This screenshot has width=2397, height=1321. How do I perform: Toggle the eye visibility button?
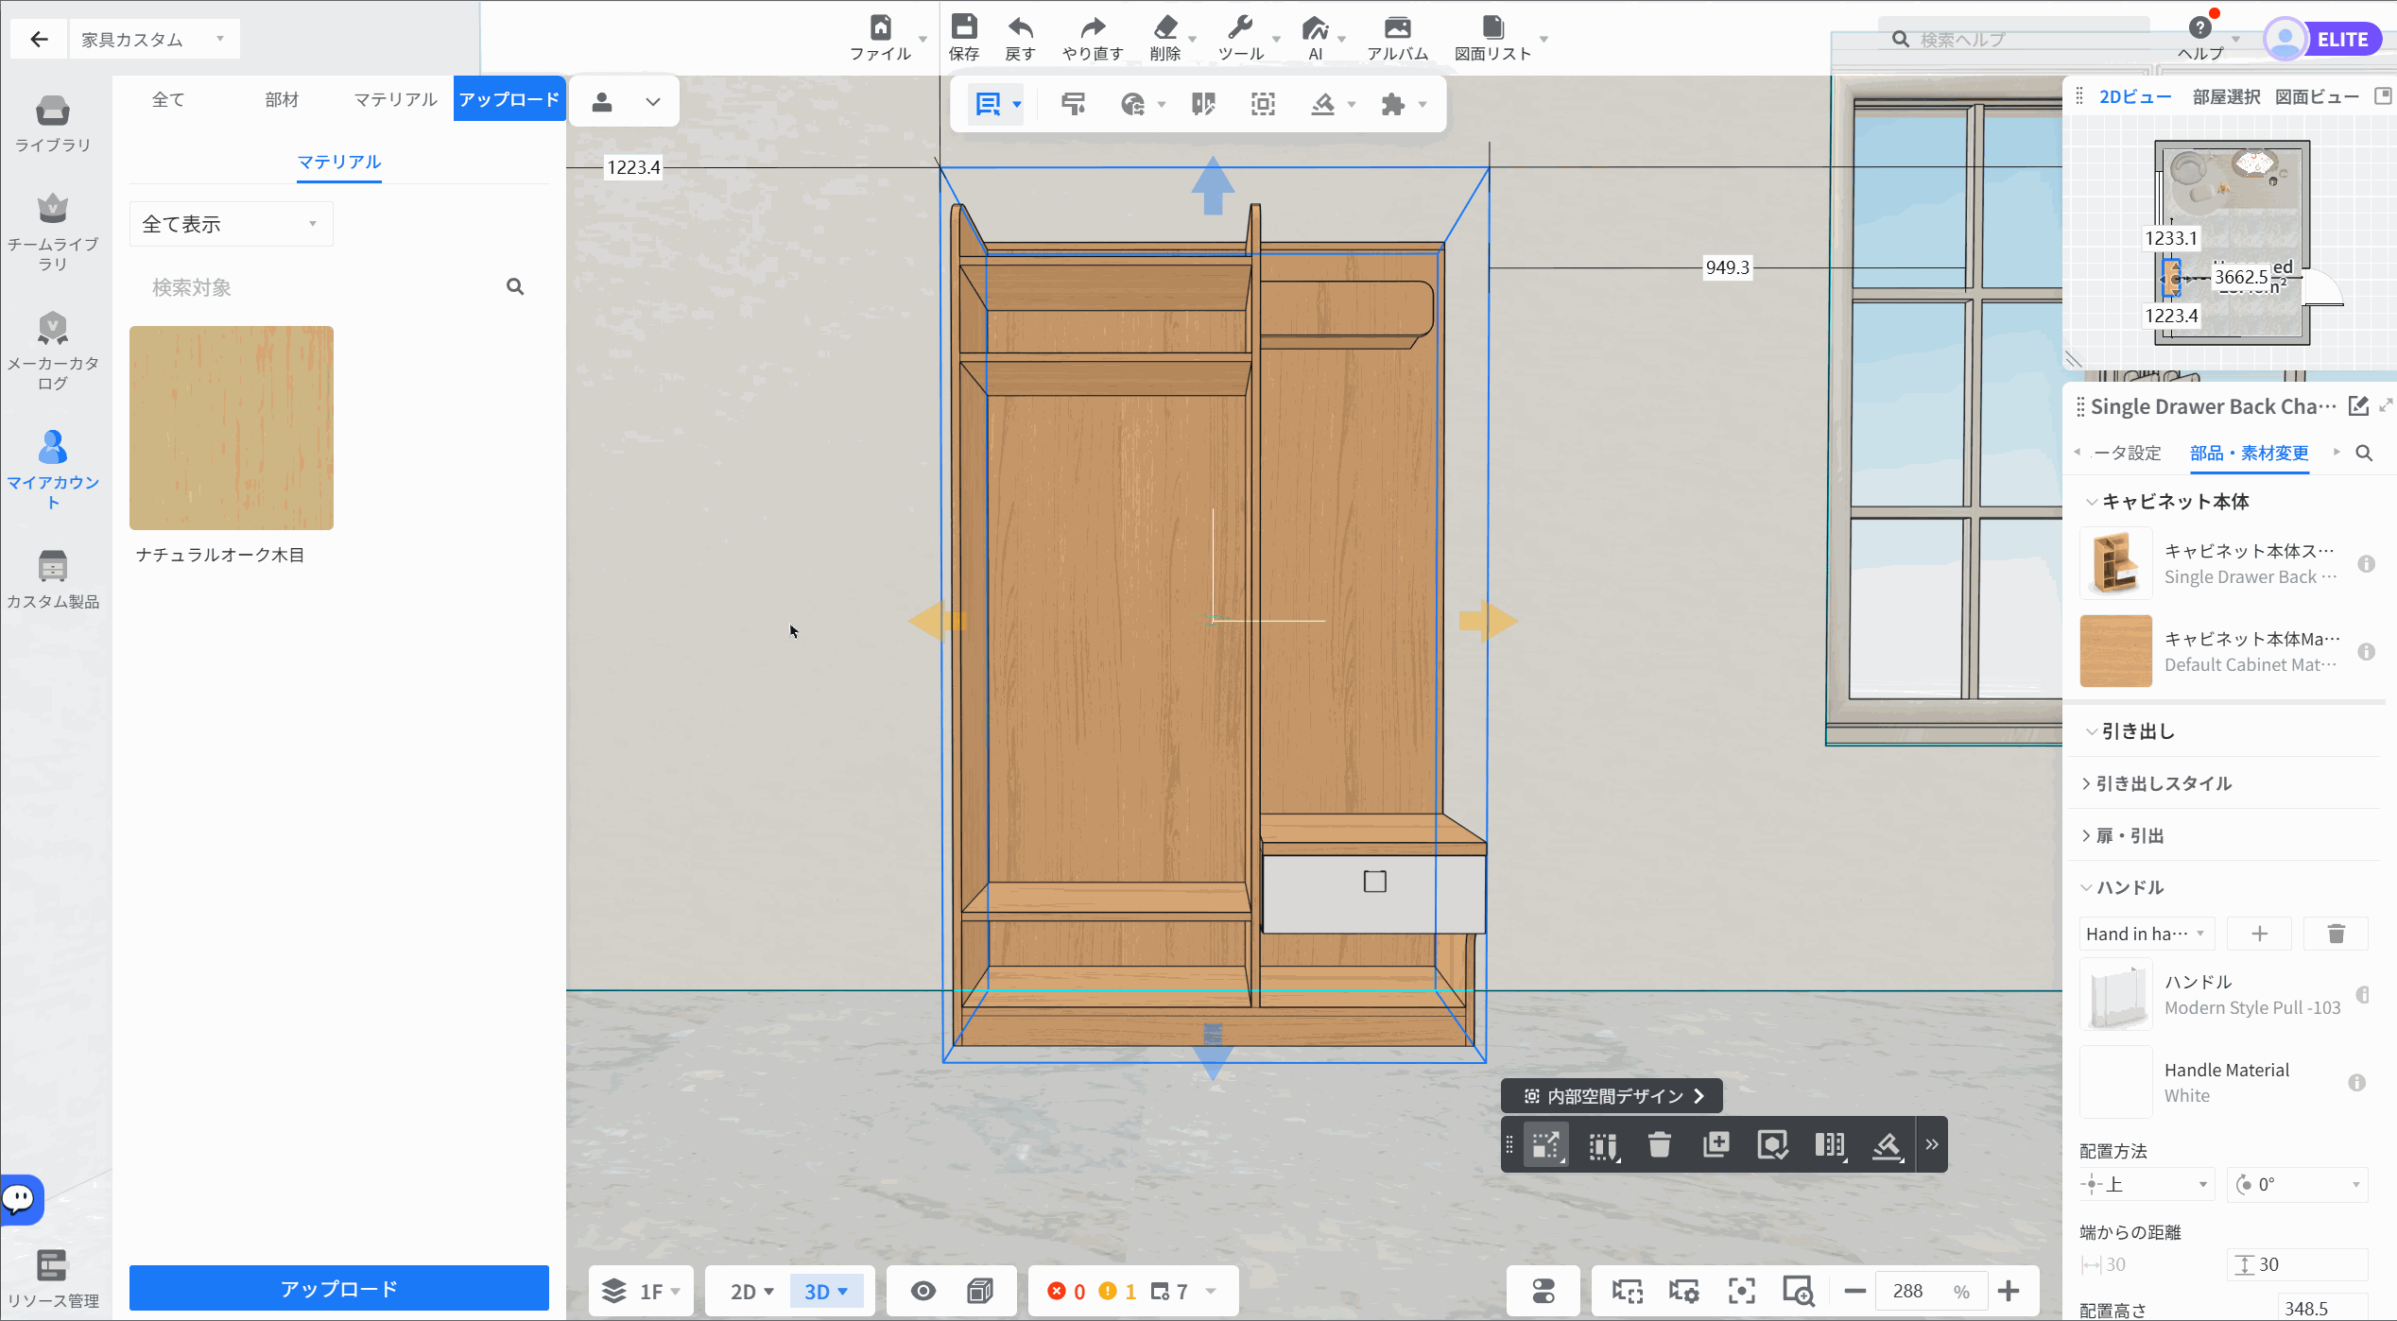pyautogui.click(x=923, y=1291)
